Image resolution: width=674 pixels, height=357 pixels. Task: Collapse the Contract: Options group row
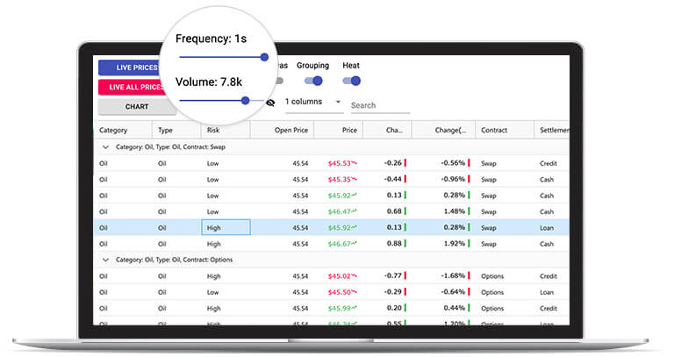pos(106,260)
